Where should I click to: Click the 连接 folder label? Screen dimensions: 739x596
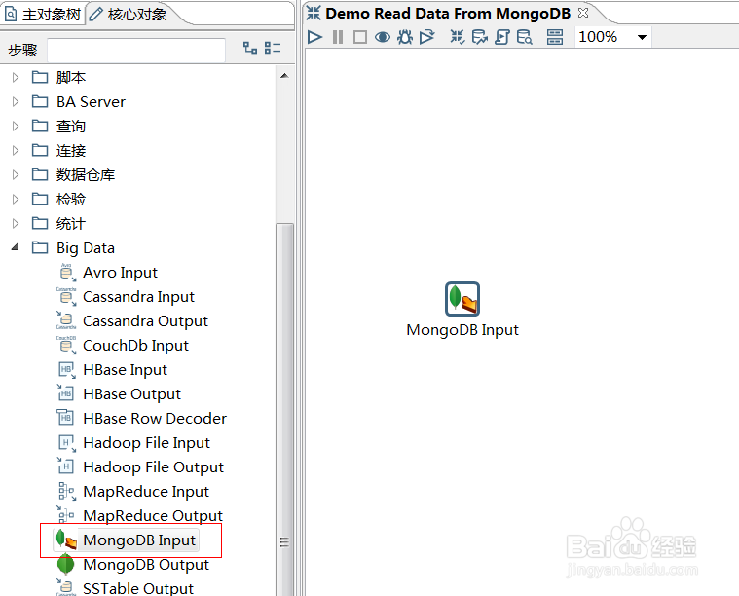point(71,150)
